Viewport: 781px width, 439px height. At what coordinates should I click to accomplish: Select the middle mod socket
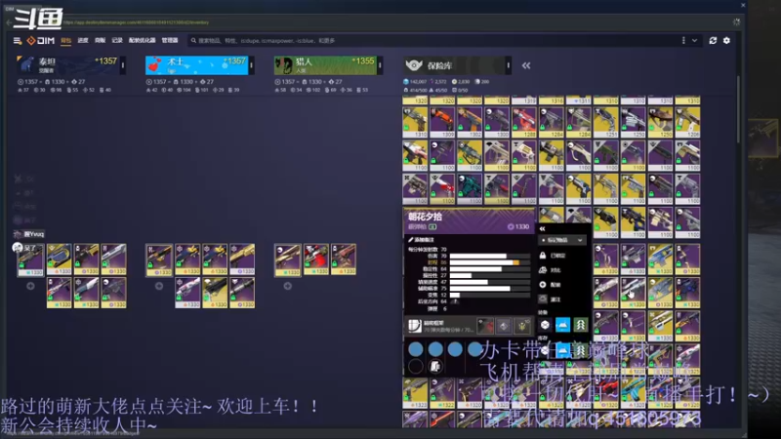(x=504, y=326)
